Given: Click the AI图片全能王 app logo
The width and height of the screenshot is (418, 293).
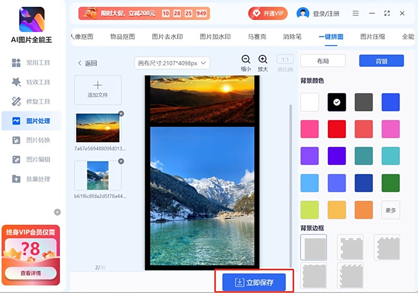Looking at the screenshot, I should click(32, 19).
